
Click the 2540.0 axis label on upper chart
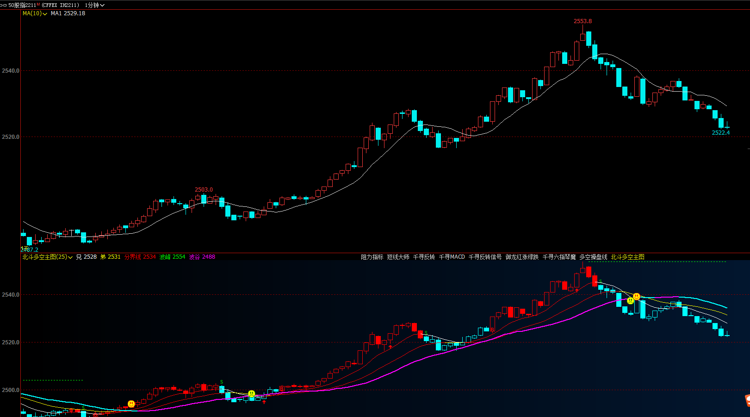point(10,71)
